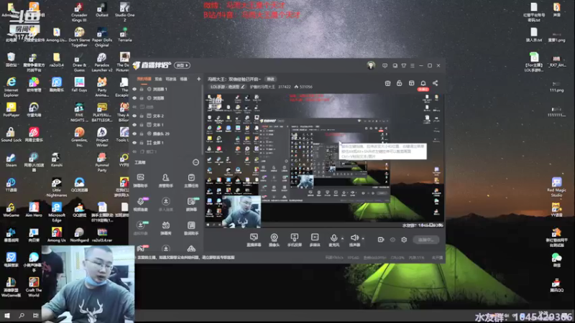This screenshot has width=575, height=323.
Task: Click the webcam overlay in the preview
Action: coord(241,212)
